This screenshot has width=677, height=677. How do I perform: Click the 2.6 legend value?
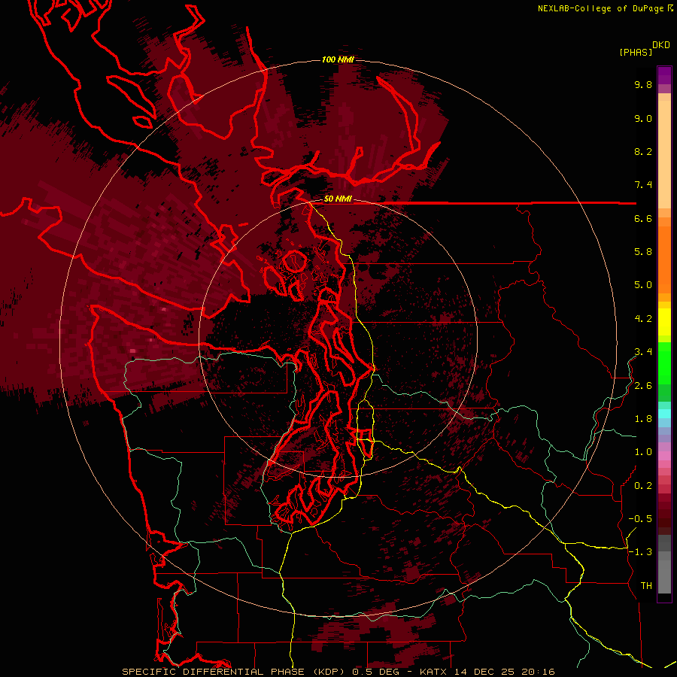(643, 386)
